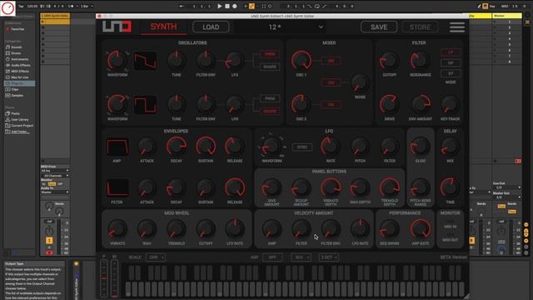Image resolution: width=533 pixels, height=300 pixels.
Task: Click the filter RESONANCE knob
Action: pyautogui.click(x=420, y=61)
